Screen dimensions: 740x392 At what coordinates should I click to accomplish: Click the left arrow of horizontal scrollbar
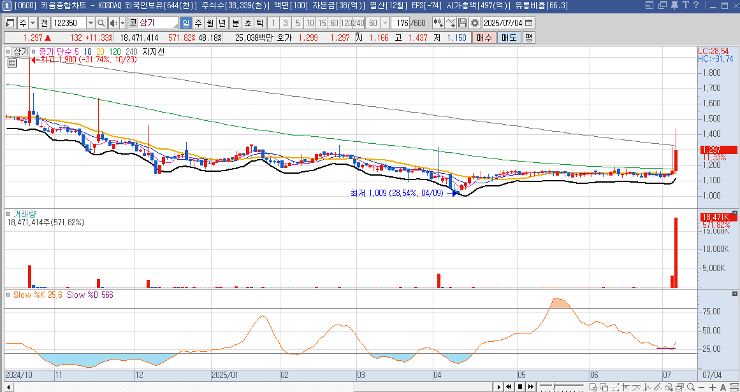click(x=8, y=387)
